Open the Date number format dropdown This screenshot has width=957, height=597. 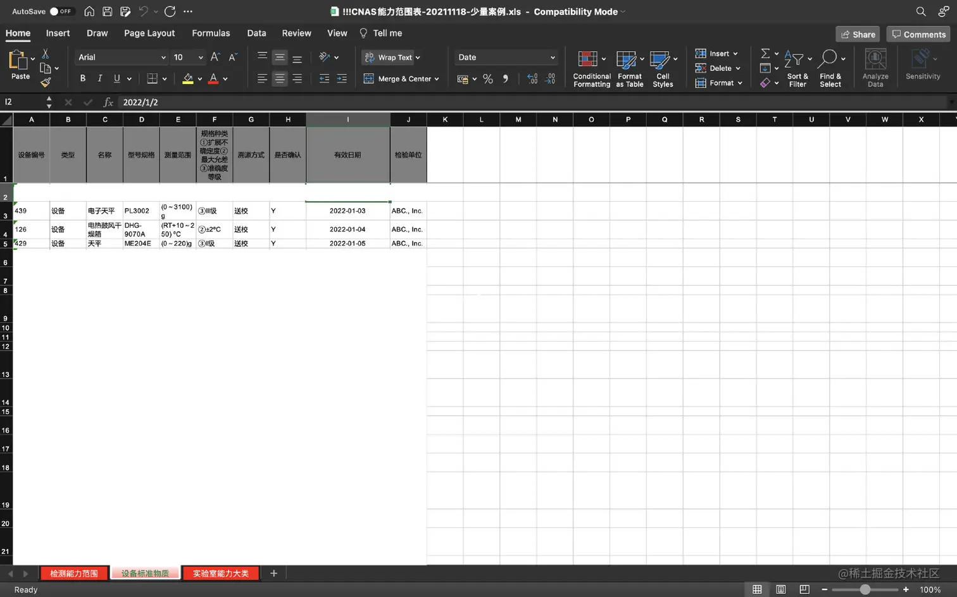[x=552, y=57]
